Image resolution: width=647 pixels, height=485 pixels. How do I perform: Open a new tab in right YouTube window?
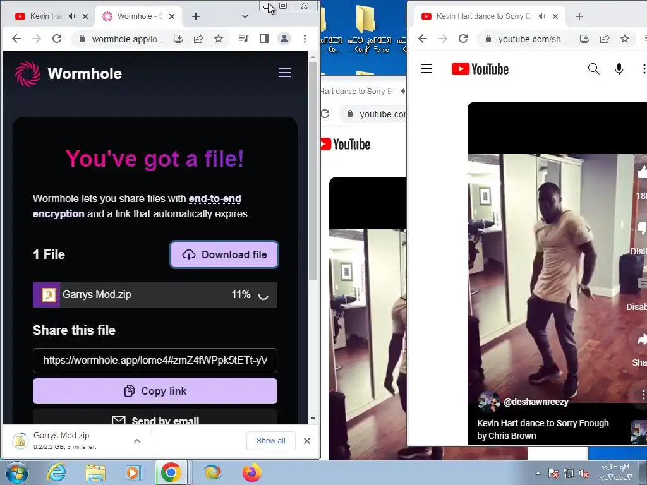tap(579, 16)
